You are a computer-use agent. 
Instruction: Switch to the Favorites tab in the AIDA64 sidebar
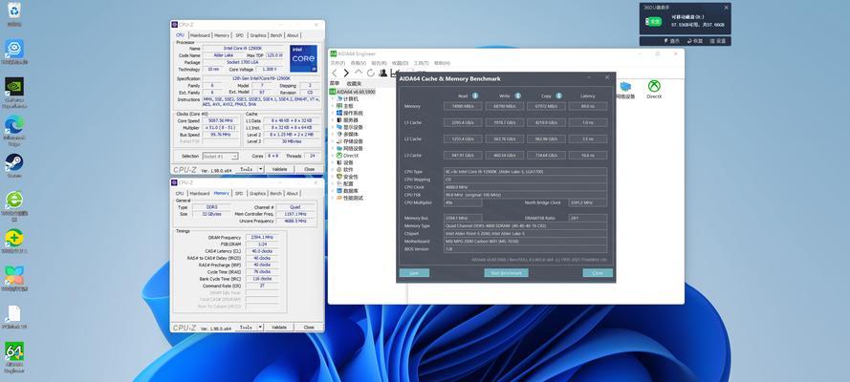tap(354, 83)
